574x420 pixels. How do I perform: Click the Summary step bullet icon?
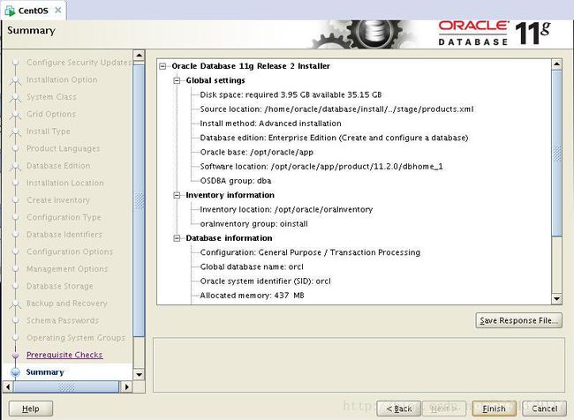tap(15, 372)
